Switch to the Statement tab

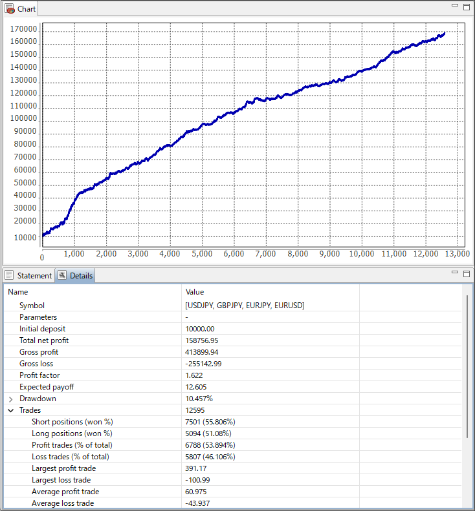(x=34, y=276)
